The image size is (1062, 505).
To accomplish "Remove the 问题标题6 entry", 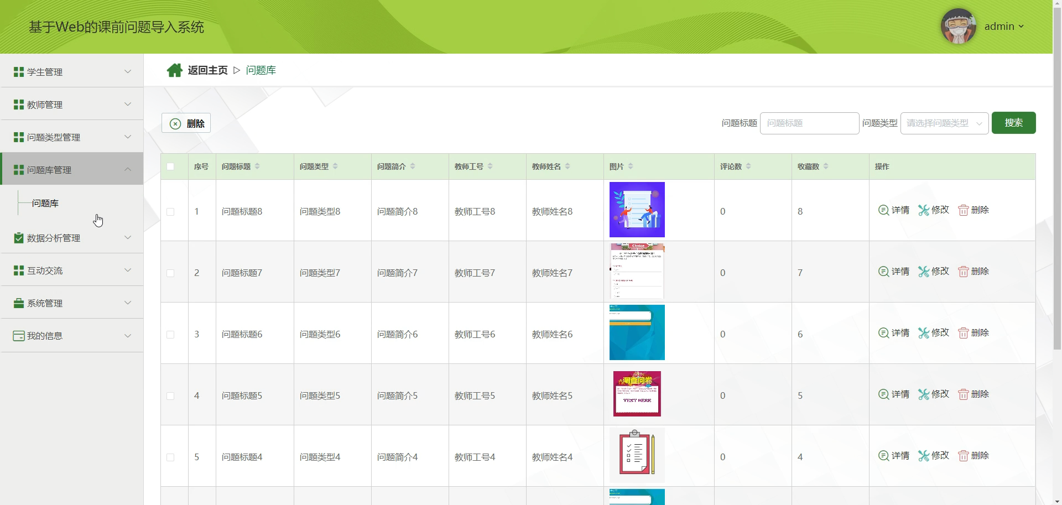I will [973, 333].
